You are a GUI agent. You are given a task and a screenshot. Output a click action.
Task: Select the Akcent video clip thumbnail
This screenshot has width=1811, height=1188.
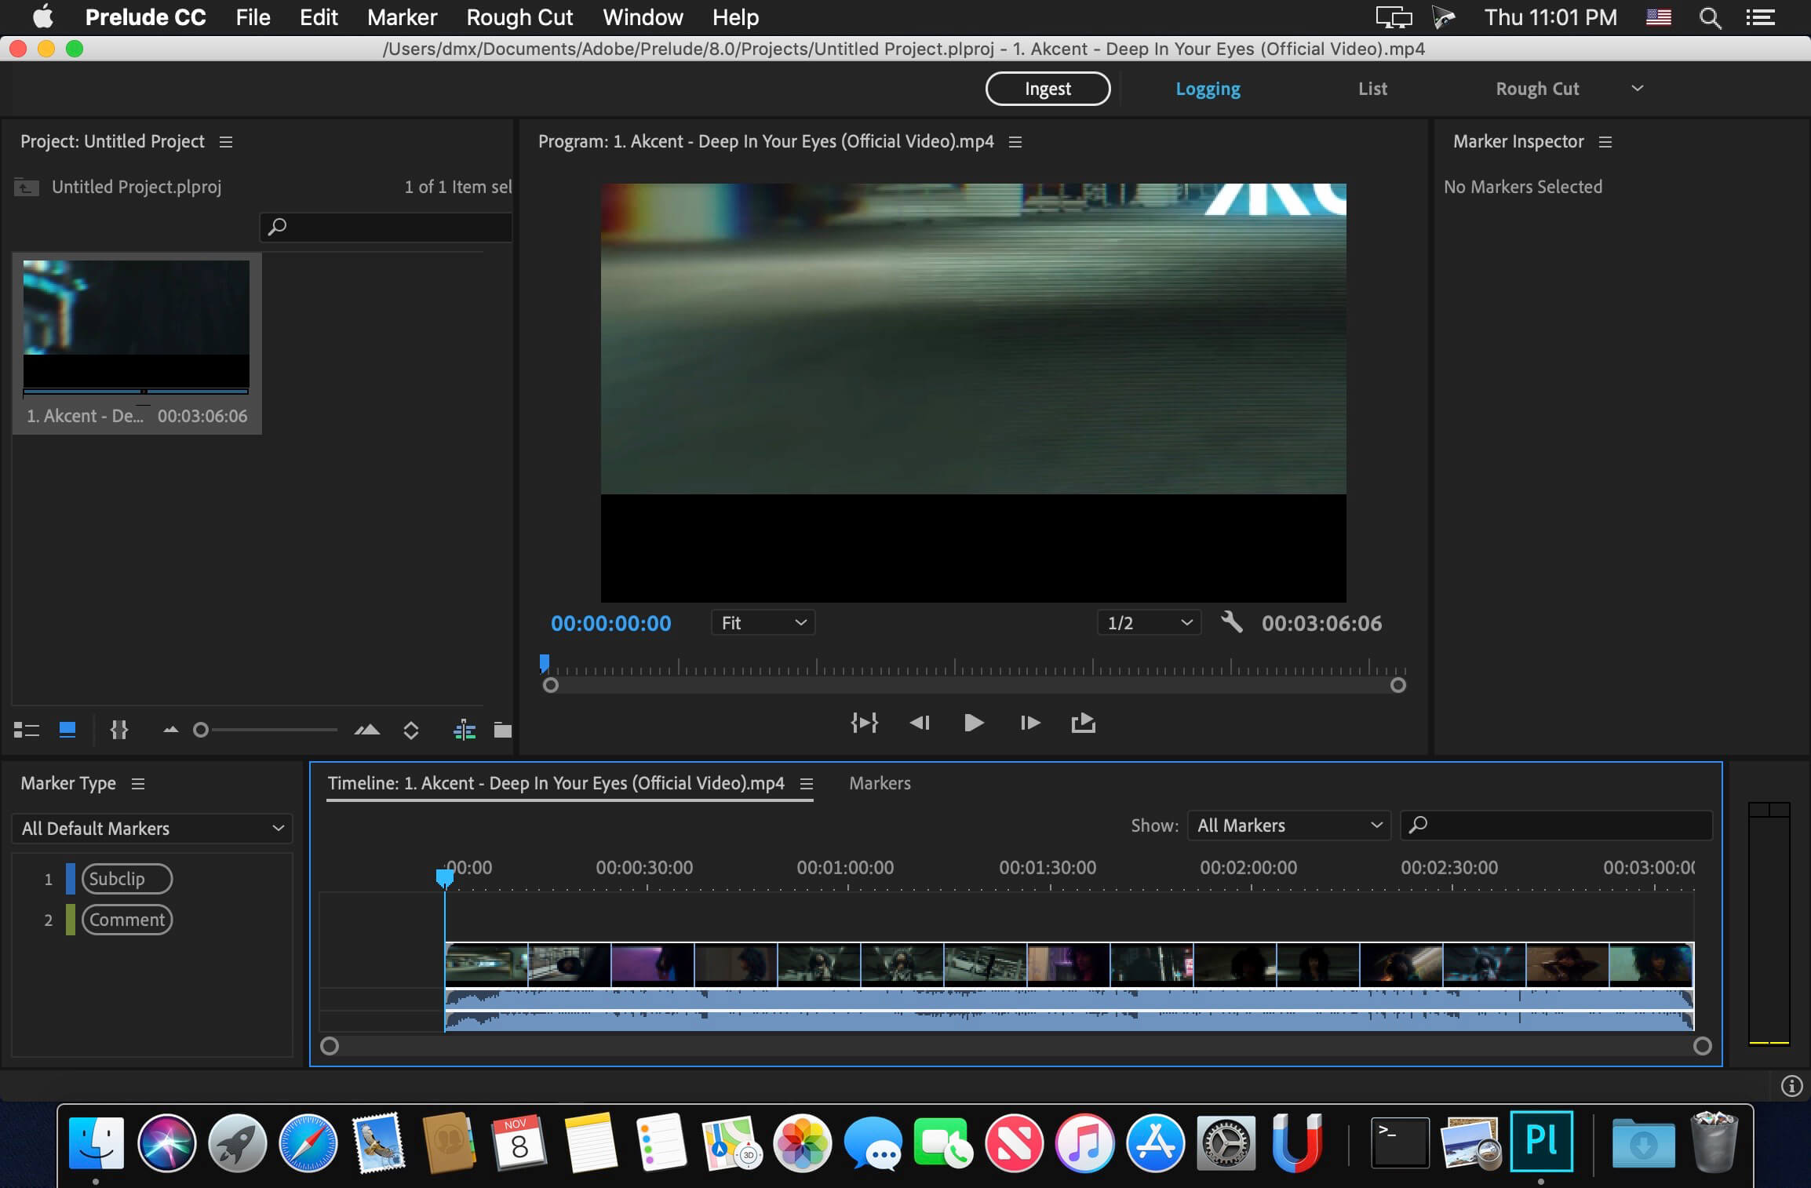click(x=136, y=326)
